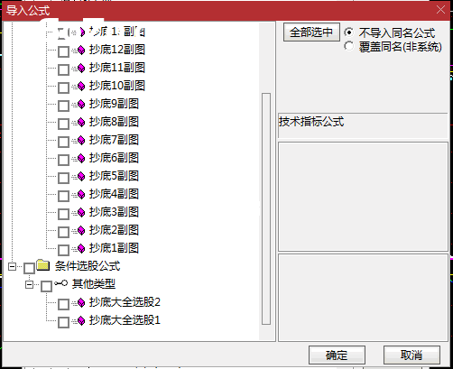Click the icon beside 抄底大全选股2
Viewport: 453px width, 369px height.
pos(81,302)
